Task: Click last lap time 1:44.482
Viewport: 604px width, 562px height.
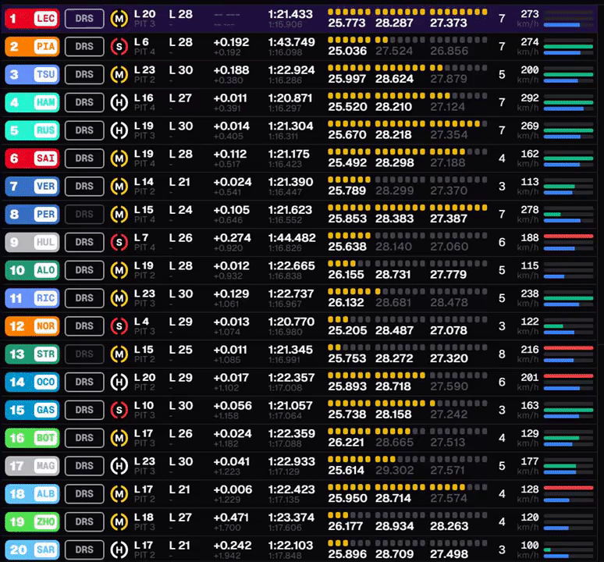Action: coord(292,238)
